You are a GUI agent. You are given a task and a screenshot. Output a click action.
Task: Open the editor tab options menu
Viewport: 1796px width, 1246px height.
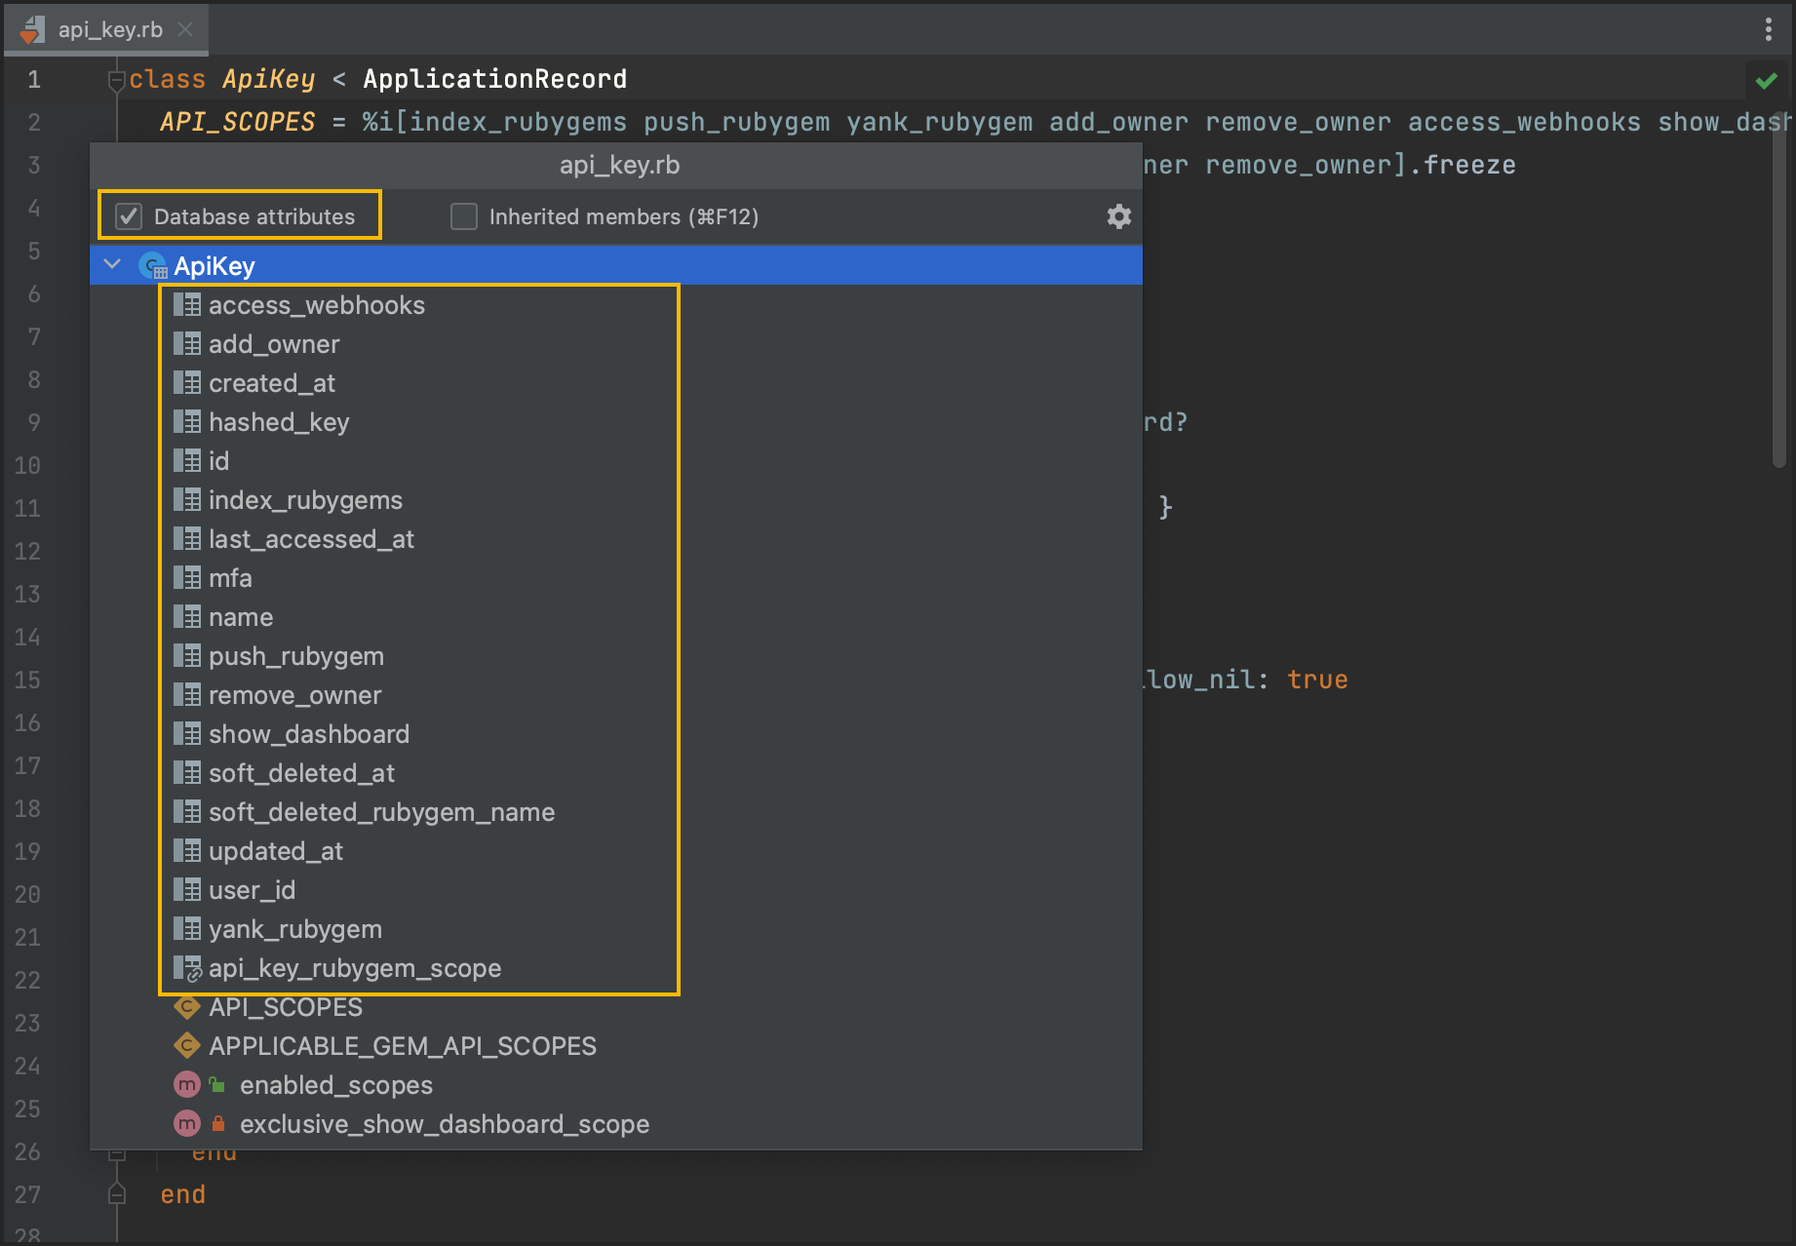[1768, 29]
